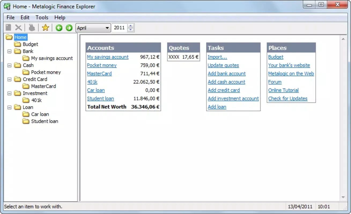Click the Investment folder icon
The image size is (351, 214).
tap(18, 93)
